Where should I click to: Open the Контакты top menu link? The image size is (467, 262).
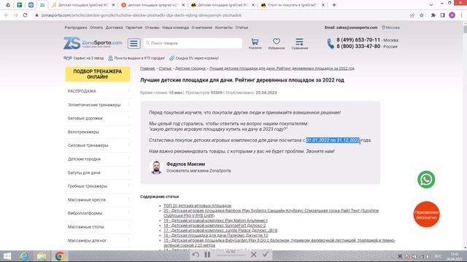coord(224,28)
